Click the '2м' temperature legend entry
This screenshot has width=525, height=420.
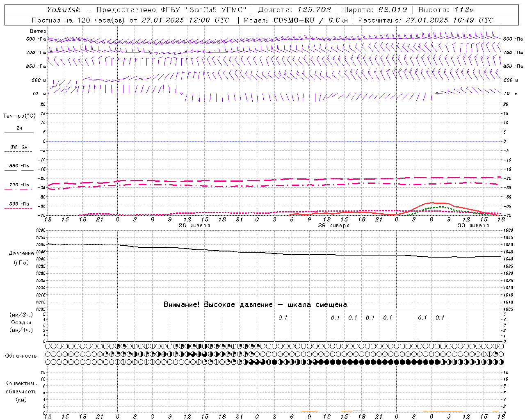coord(19,128)
